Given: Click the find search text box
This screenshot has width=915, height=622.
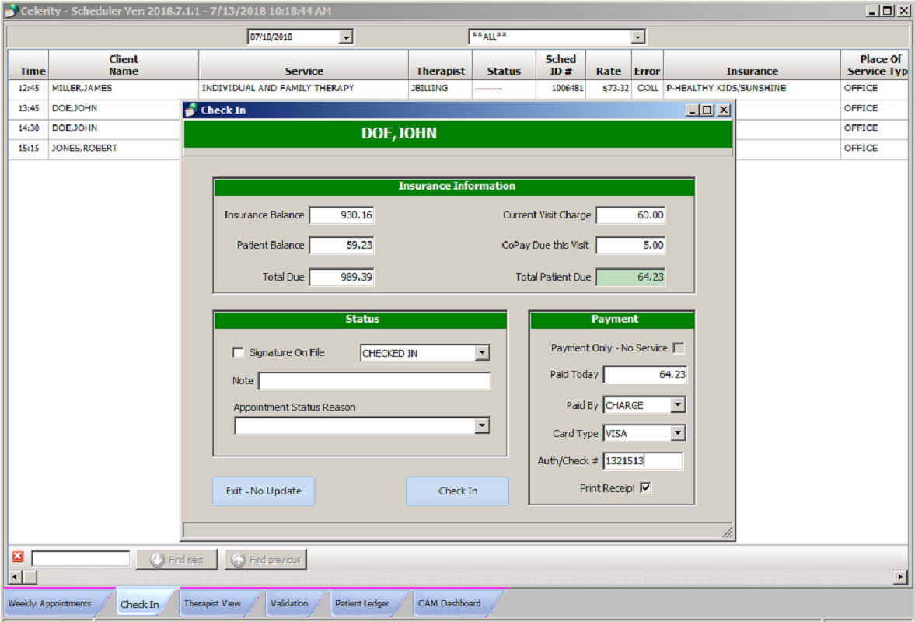Looking at the screenshot, I should click(x=81, y=558).
